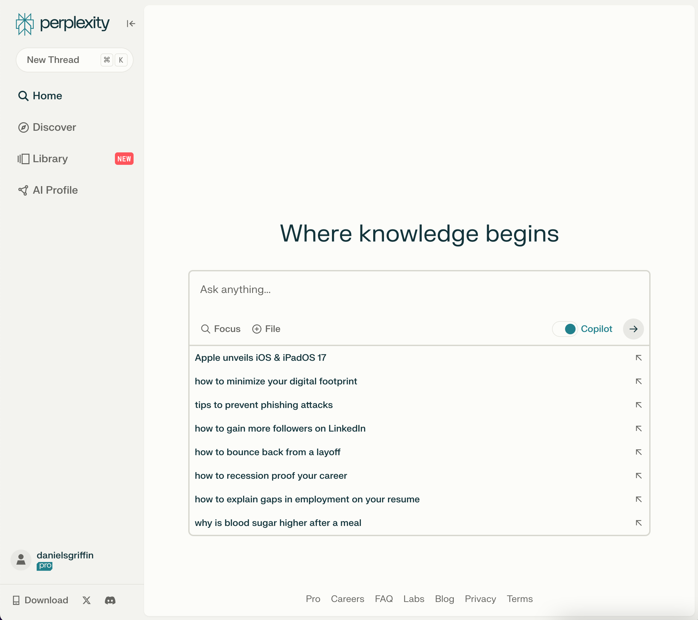Open the Discover page
The height and width of the screenshot is (620, 698).
(47, 127)
